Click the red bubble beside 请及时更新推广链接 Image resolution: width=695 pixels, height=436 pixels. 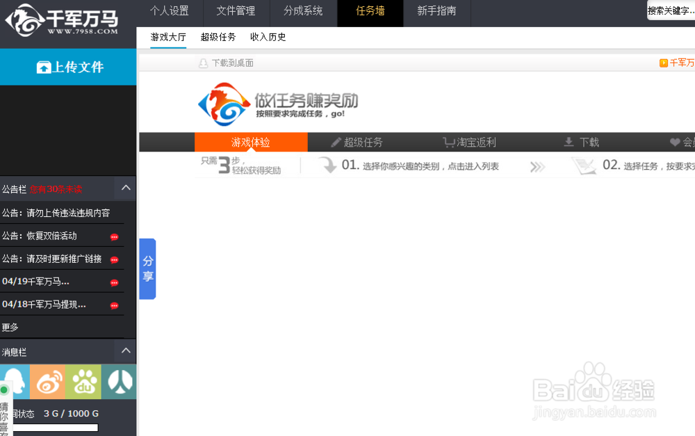point(115,260)
